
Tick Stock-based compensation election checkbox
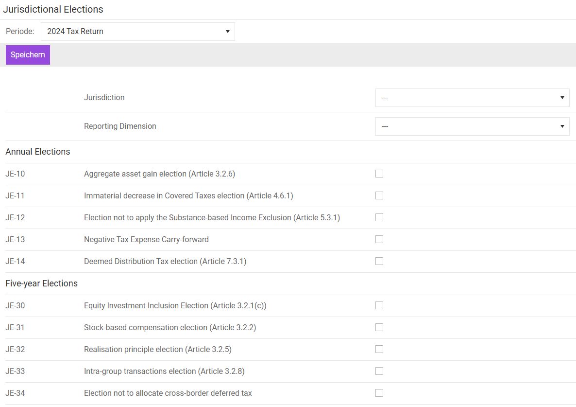(x=379, y=328)
